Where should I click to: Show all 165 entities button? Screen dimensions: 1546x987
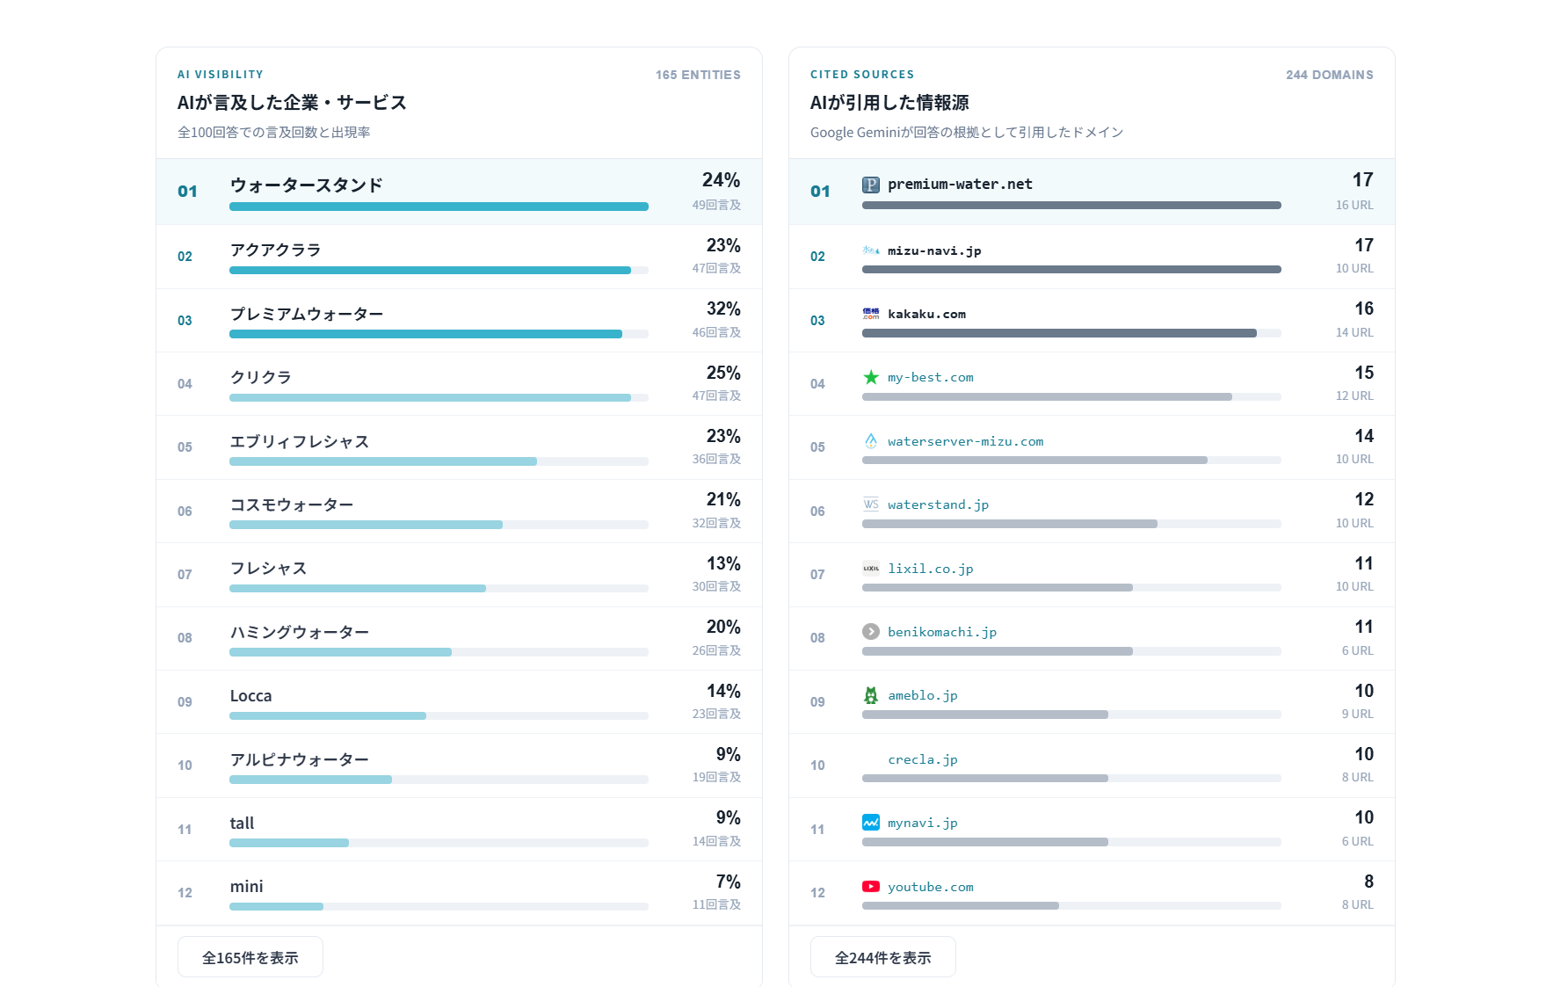click(250, 957)
